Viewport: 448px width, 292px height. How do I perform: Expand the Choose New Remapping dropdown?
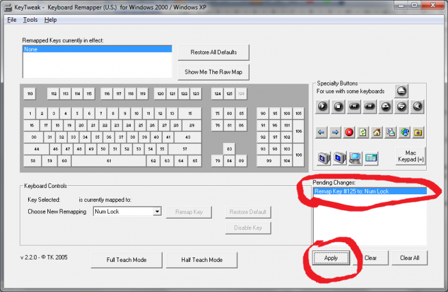[x=157, y=211]
